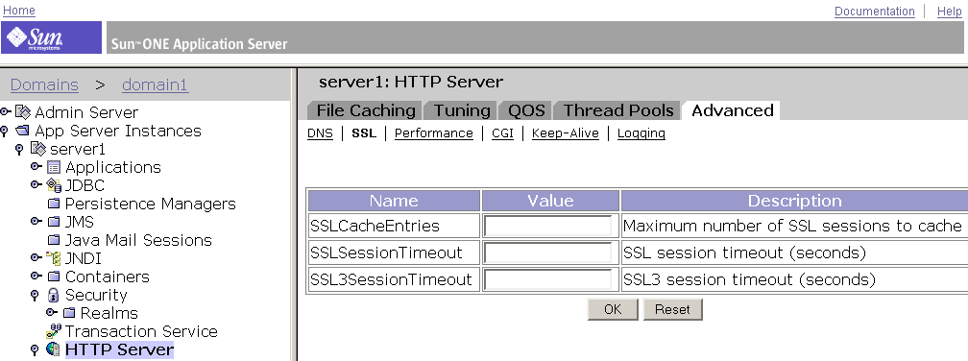The height and width of the screenshot is (361, 968).
Task: Switch to the File Caching tab
Action: point(366,110)
